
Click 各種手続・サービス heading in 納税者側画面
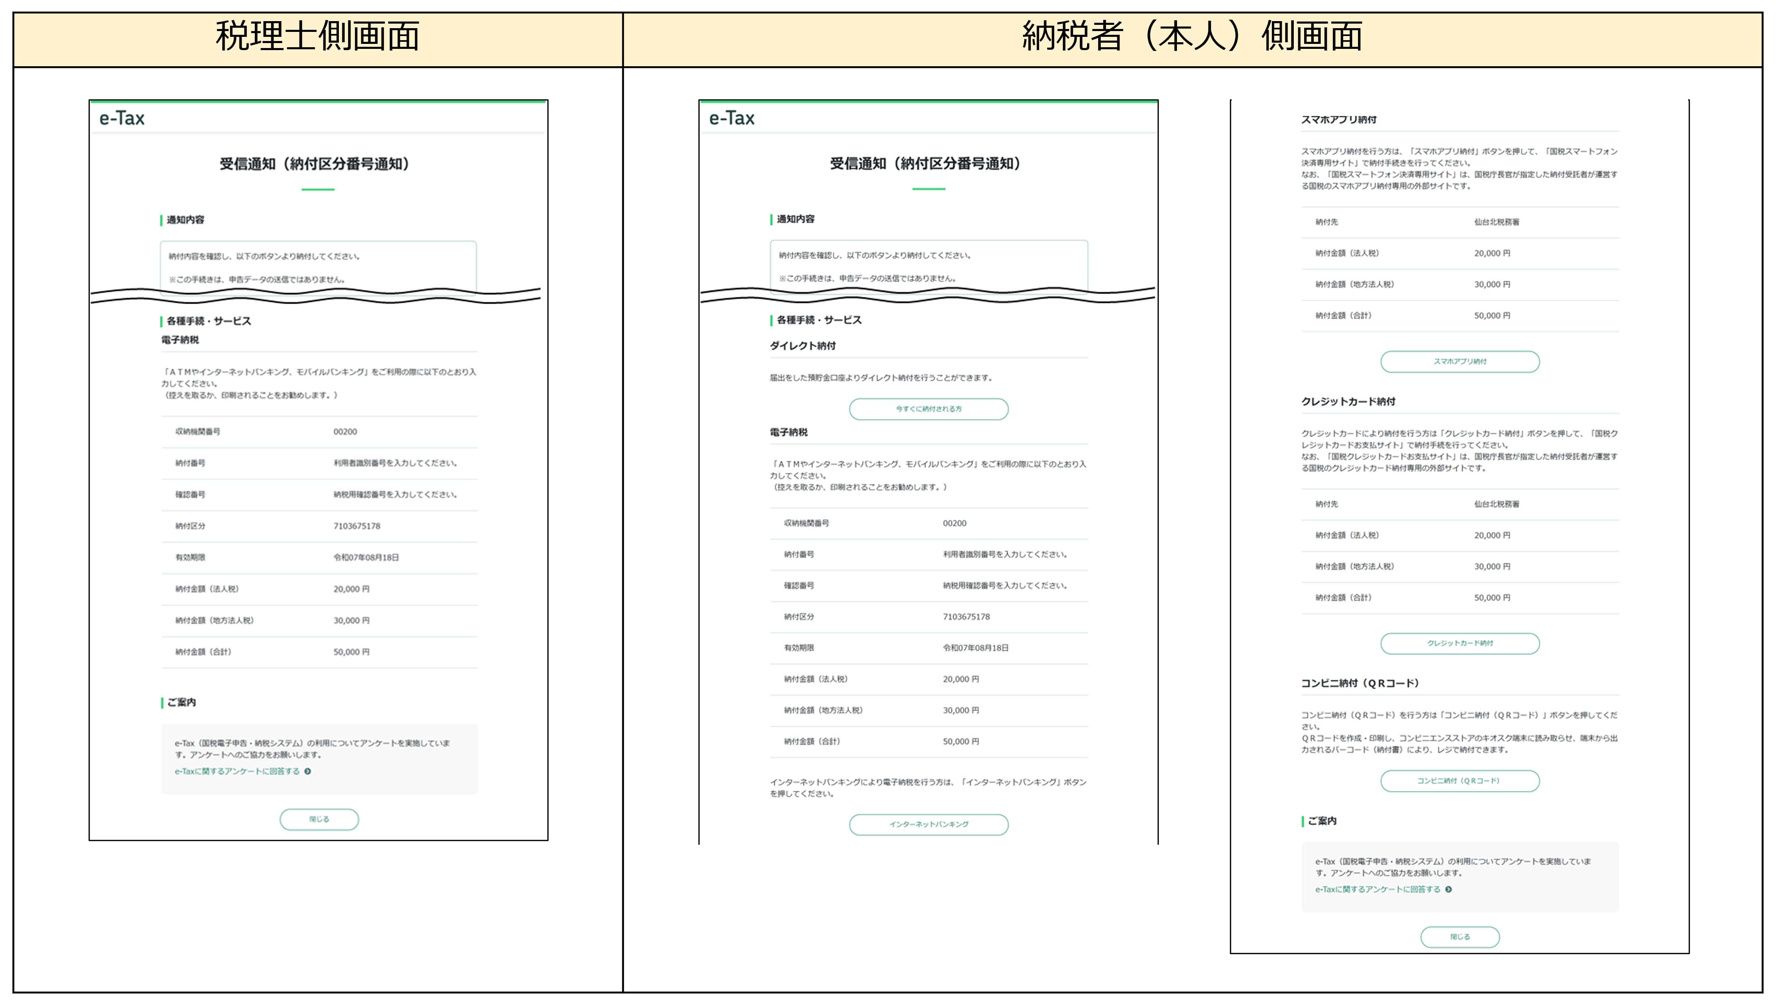tap(819, 320)
